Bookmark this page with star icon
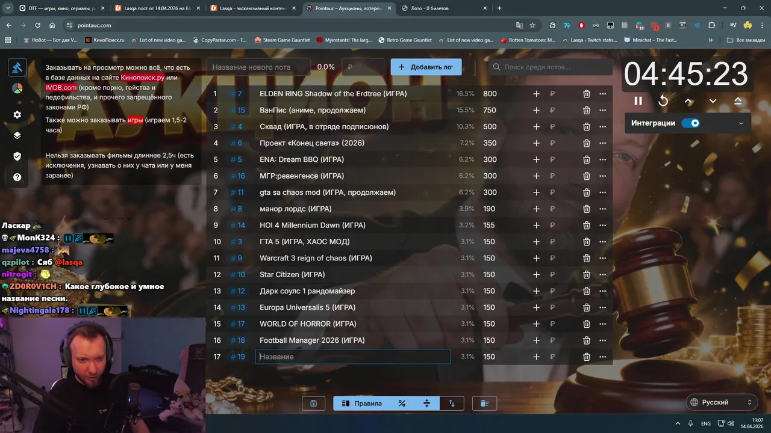Image resolution: width=771 pixels, height=433 pixels. pyautogui.click(x=532, y=25)
